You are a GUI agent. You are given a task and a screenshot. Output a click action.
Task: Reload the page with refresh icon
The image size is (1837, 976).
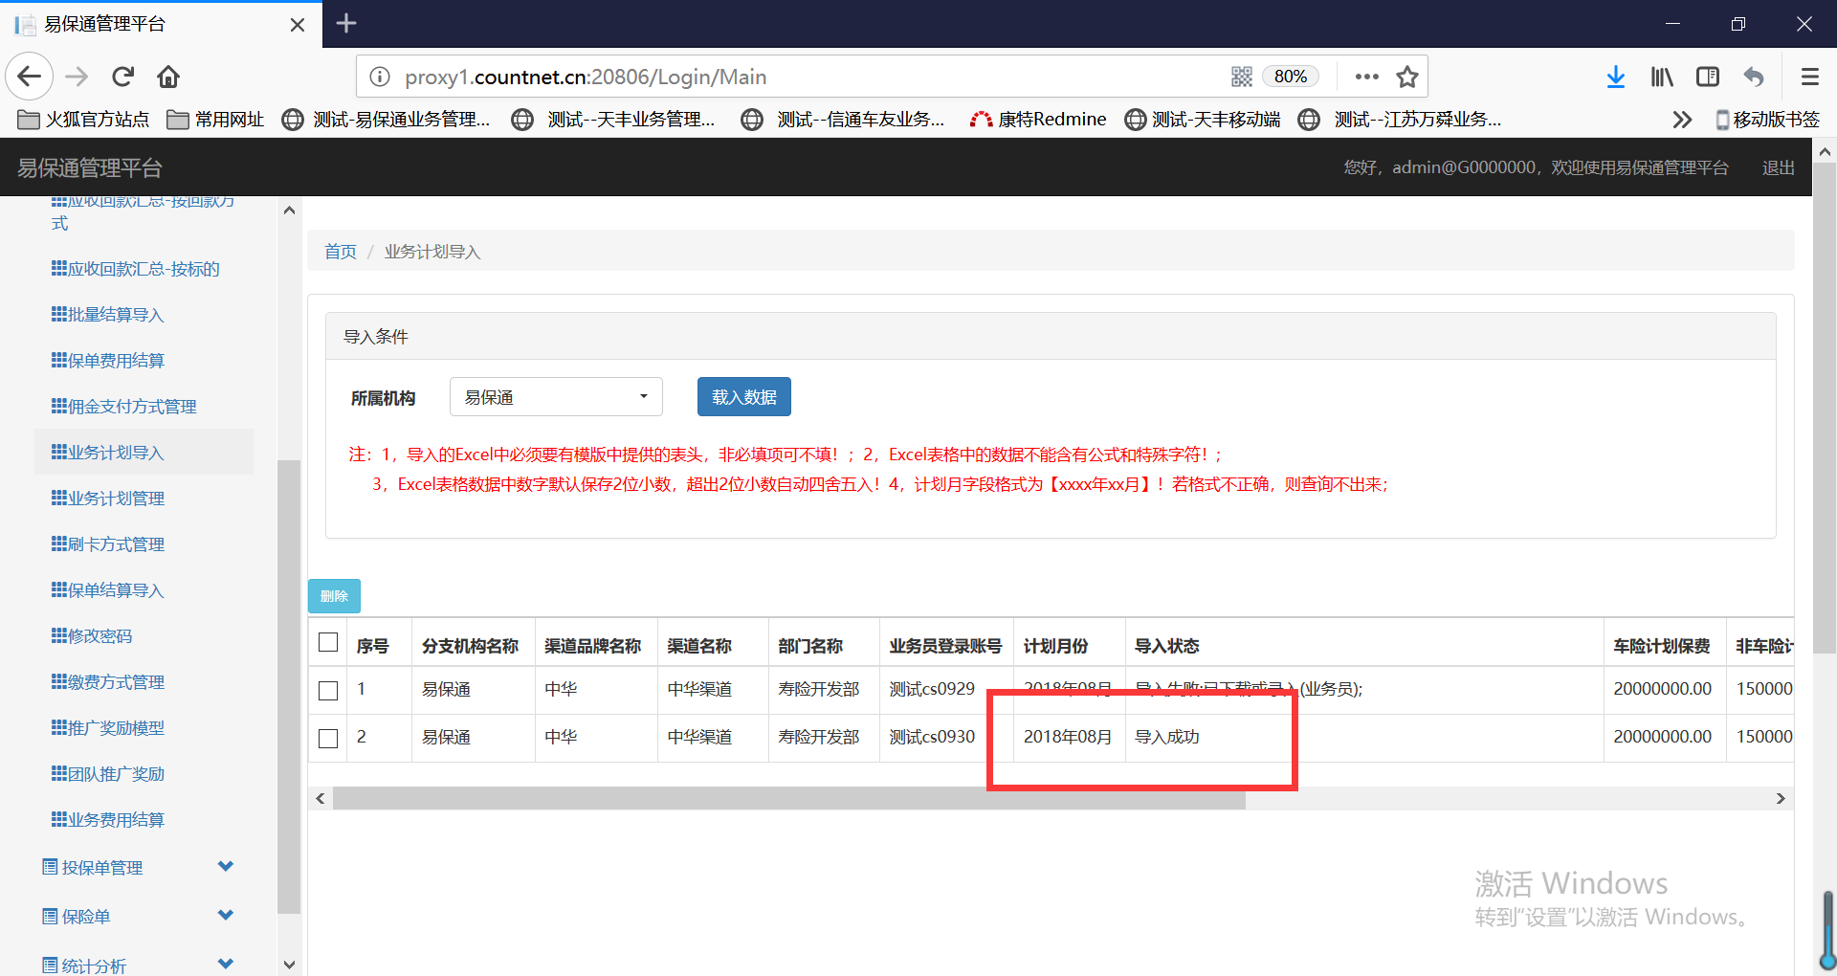(123, 77)
